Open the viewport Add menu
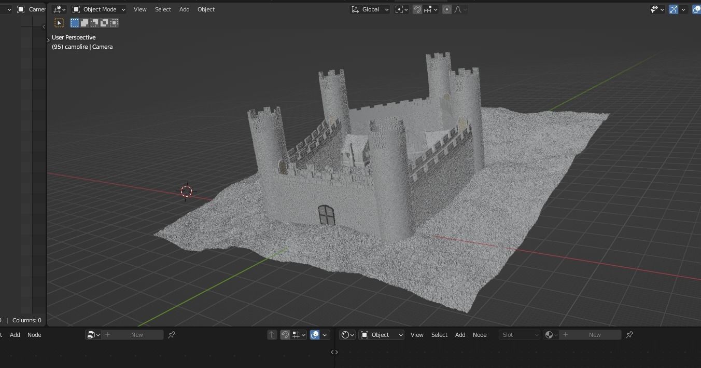The image size is (701, 368). [184, 9]
